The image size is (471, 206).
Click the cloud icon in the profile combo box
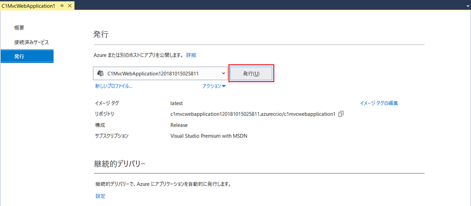point(101,74)
